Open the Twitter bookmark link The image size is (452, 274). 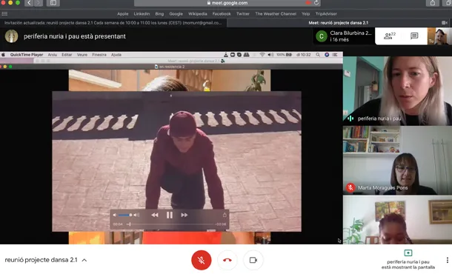click(x=243, y=13)
